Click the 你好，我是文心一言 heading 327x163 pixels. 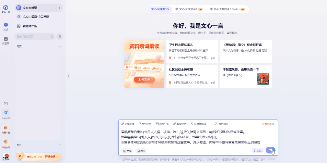198,26
